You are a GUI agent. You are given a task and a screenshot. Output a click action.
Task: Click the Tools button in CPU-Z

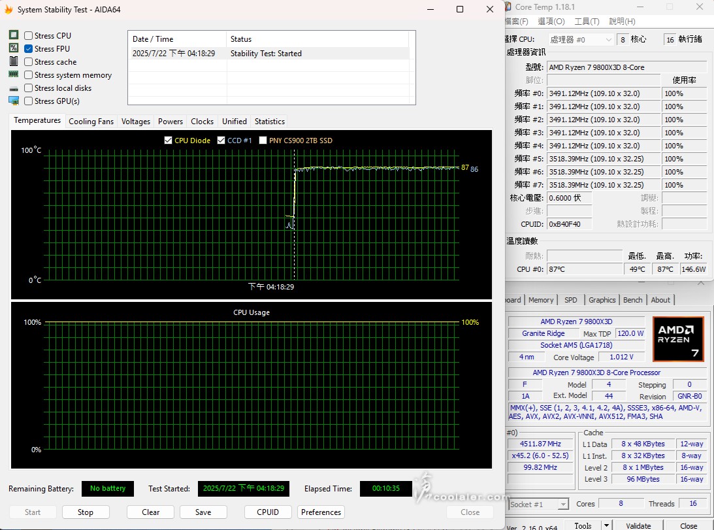point(583,525)
